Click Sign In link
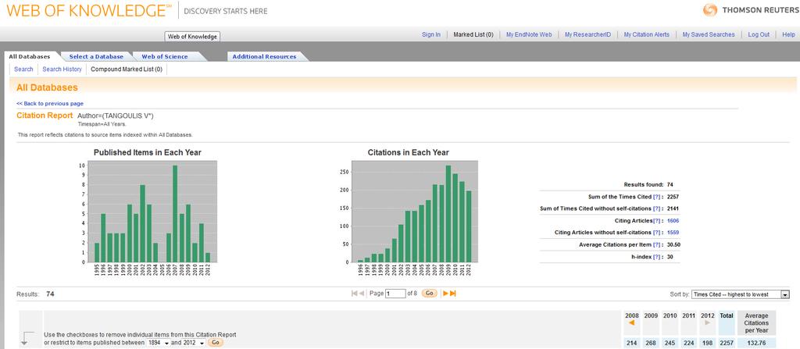The width and height of the screenshot is (800, 349). 431,34
